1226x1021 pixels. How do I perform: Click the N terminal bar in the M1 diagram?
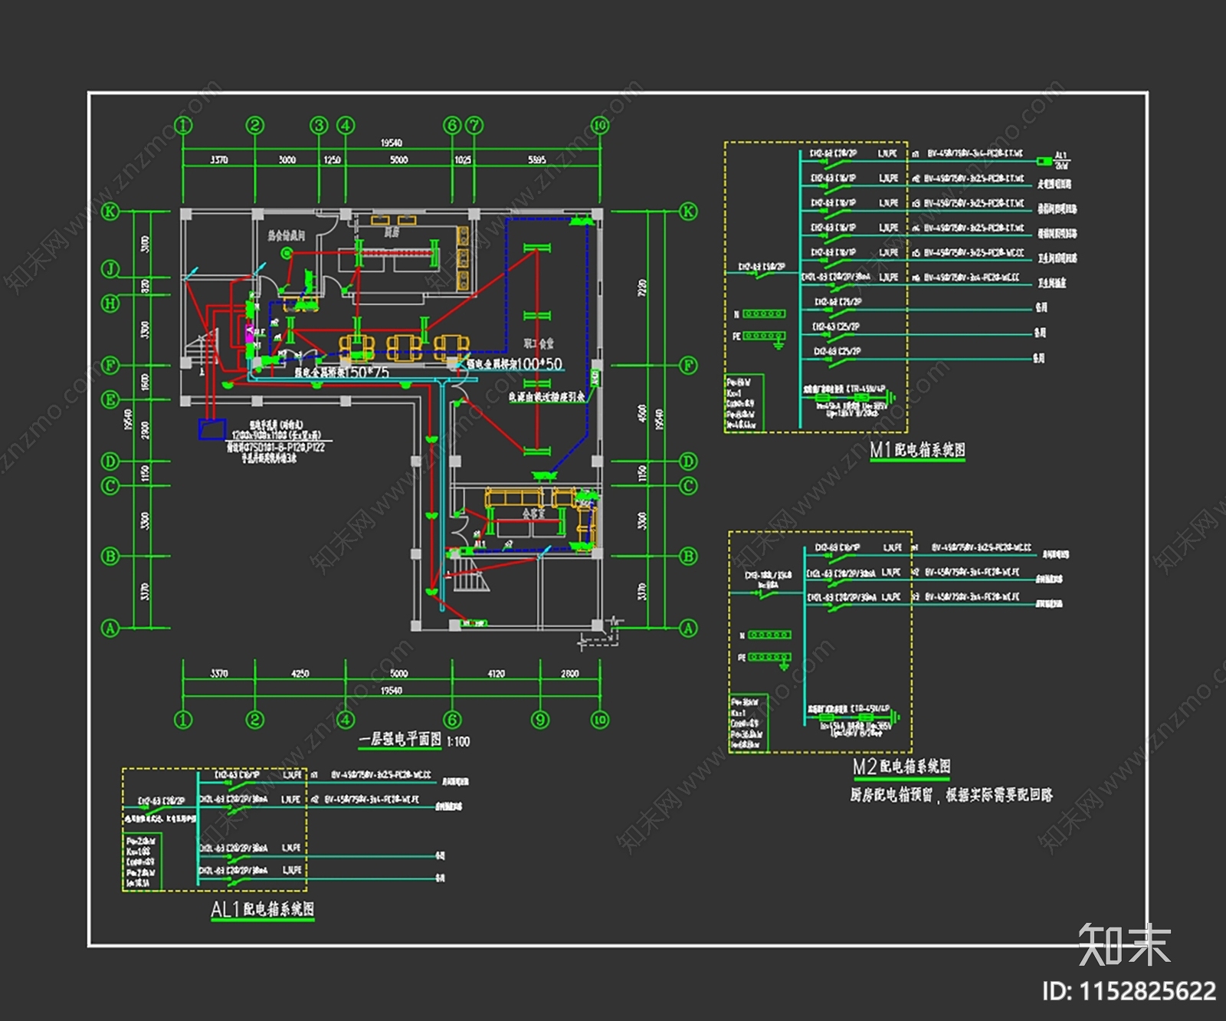click(764, 314)
